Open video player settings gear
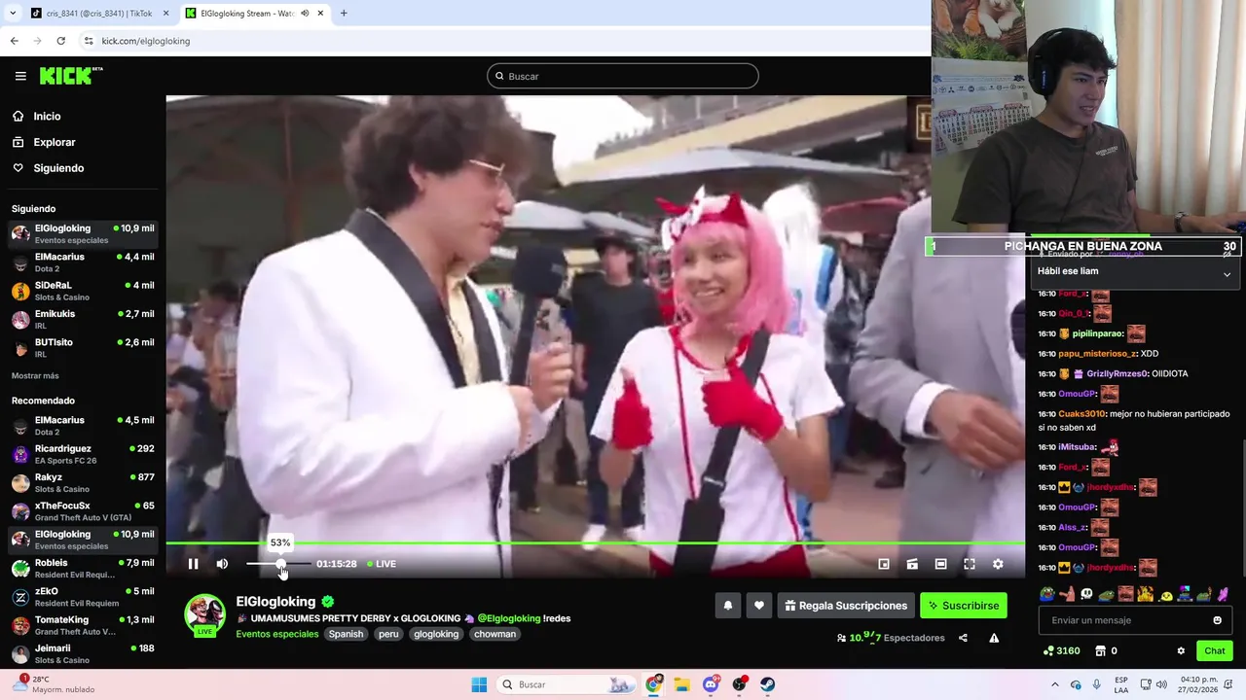This screenshot has width=1246, height=700. click(998, 564)
